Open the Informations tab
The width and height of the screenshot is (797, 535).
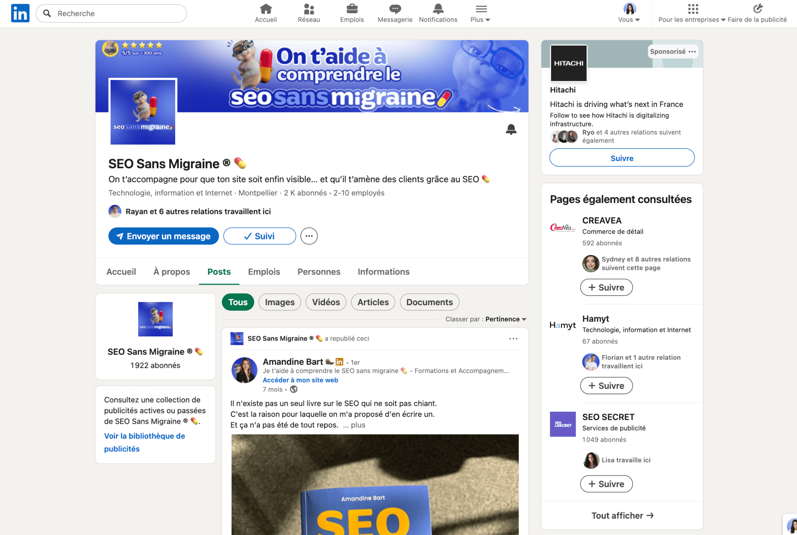click(384, 272)
